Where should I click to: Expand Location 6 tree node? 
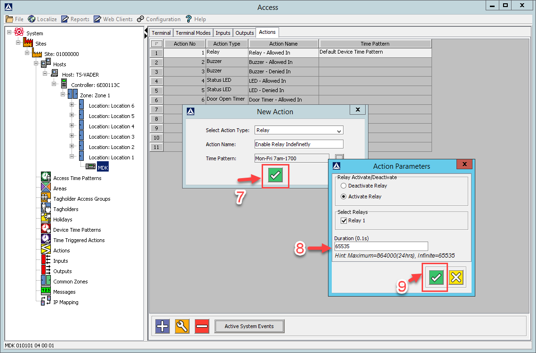coord(72,105)
